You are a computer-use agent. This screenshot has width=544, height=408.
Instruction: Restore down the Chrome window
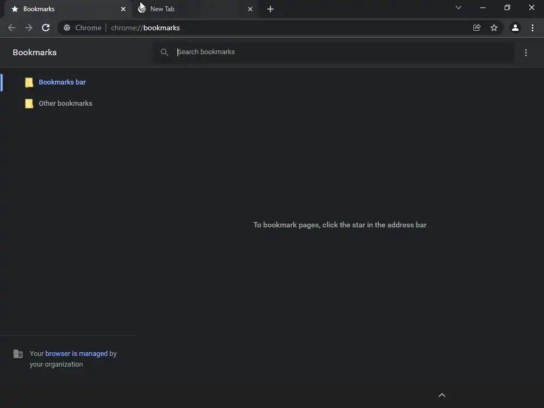pos(507,7)
